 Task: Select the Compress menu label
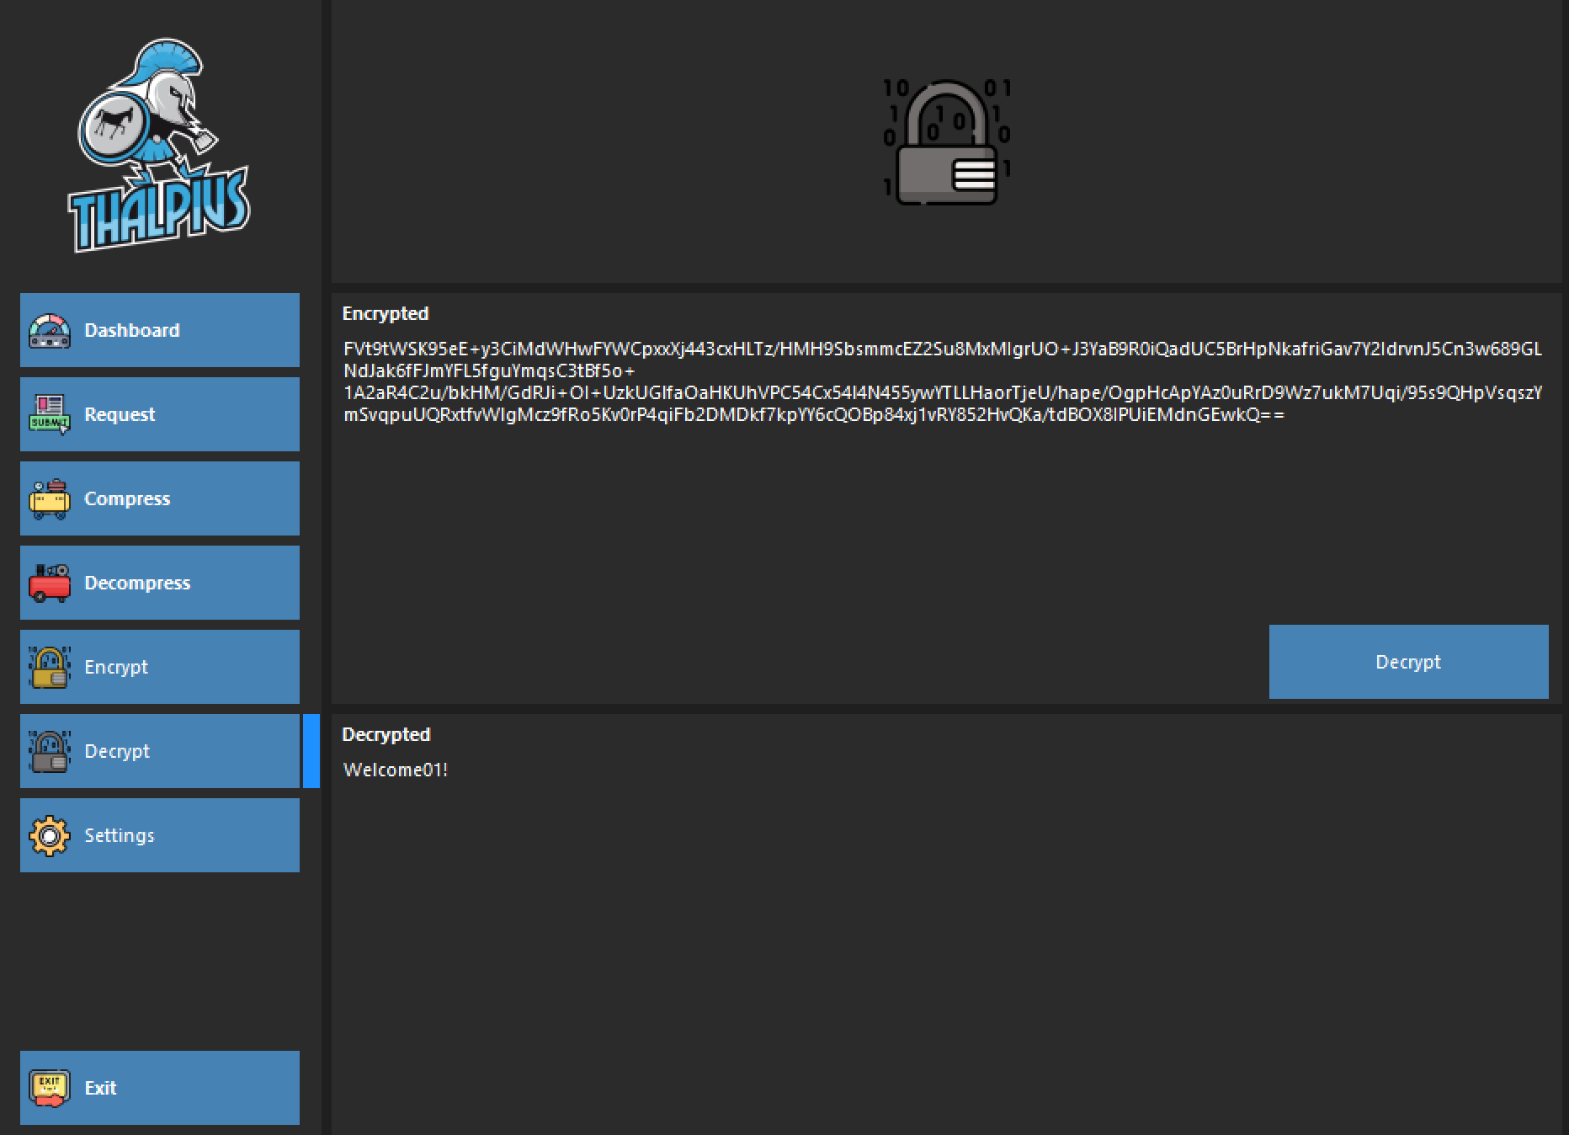point(127,498)
